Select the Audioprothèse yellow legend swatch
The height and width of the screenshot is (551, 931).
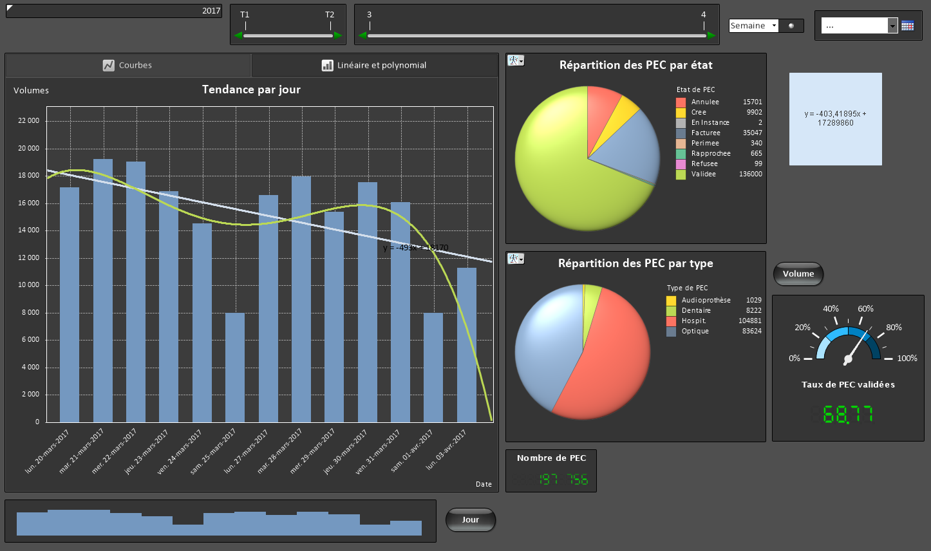pos(671,301)
